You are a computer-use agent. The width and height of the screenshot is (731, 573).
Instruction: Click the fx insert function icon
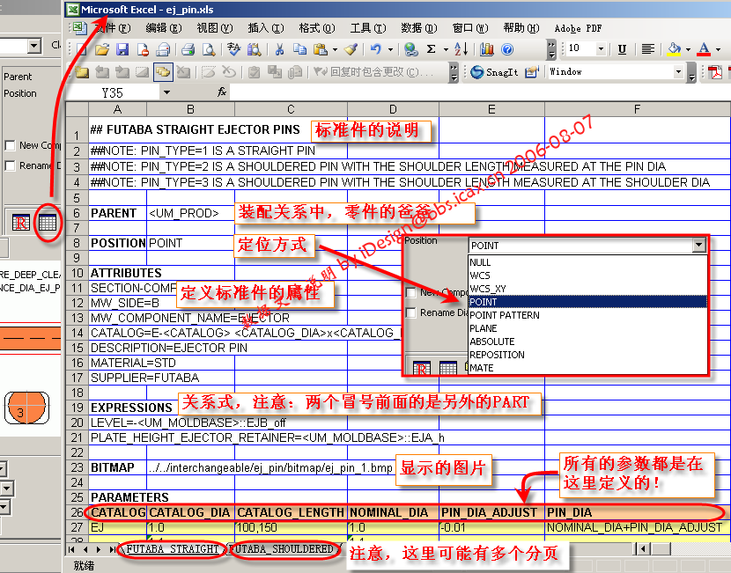pyautogui.click(x=222, y=92)
